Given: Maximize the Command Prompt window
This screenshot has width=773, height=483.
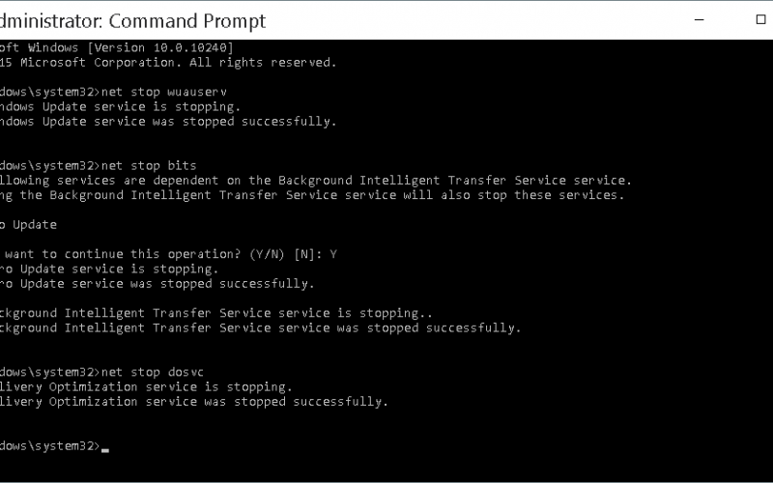Looking at the screenshot, I should click(x=760, y=19).
